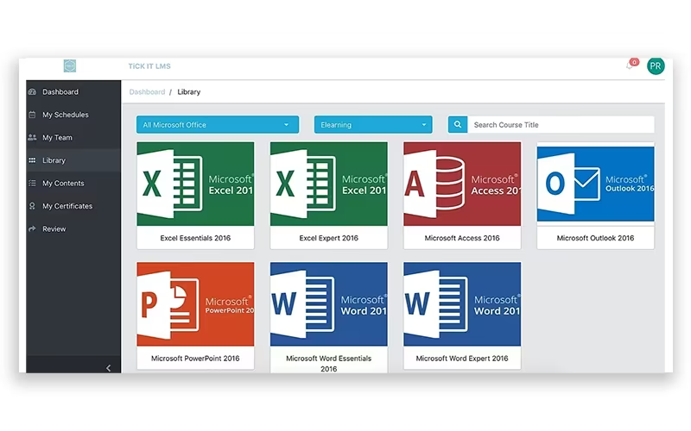Viewport: 691px width, 431px height.
Task: Click the Dashboard gauge icon in sidebar
Action: point(32,92)
